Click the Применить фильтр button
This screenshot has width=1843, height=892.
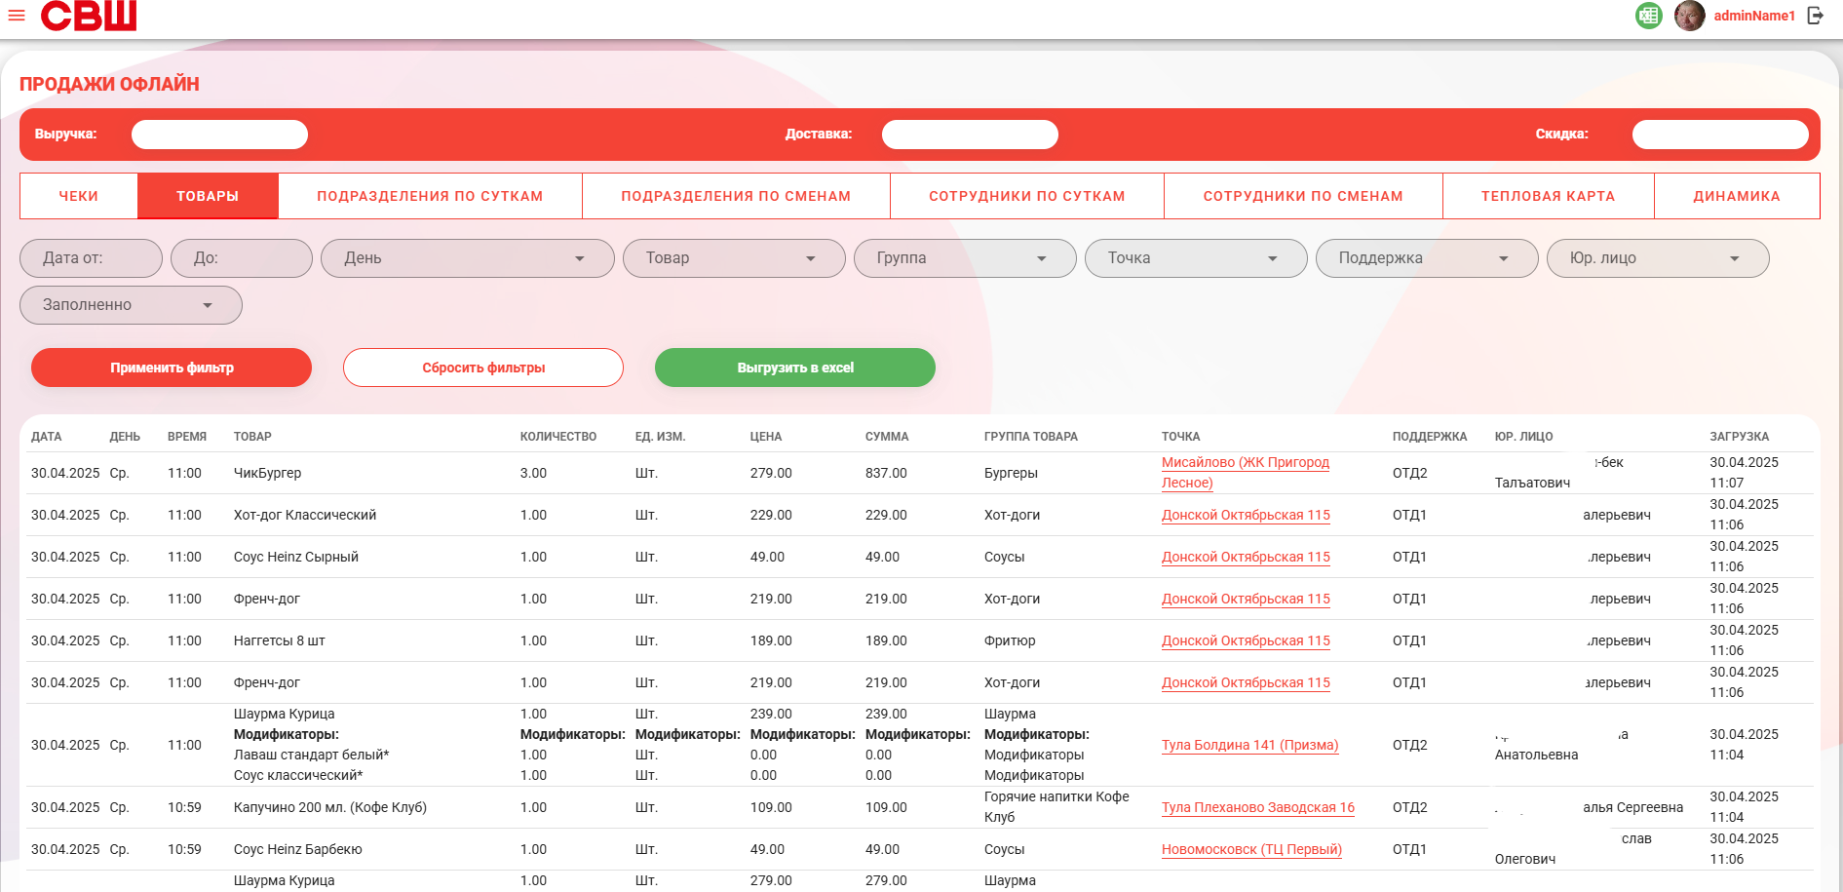172,368
